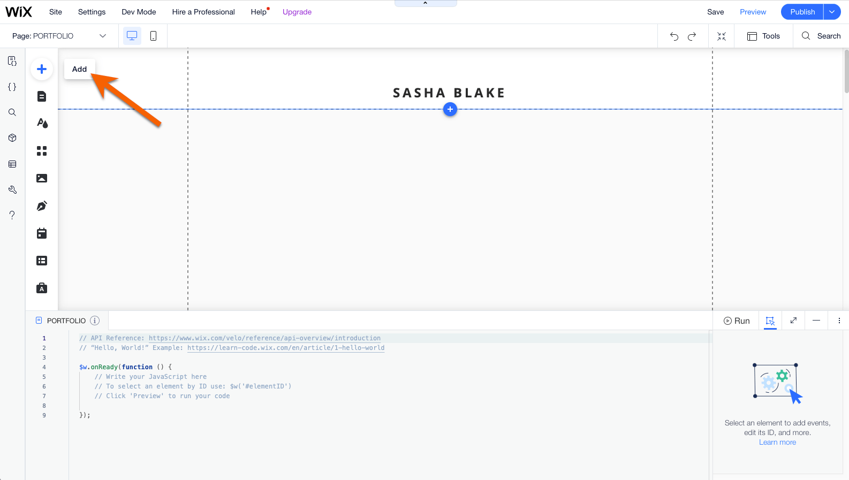Click the Upgrade link
Image resolution: width=849 pixels, height=480 pixels.
tap(297, 12)
